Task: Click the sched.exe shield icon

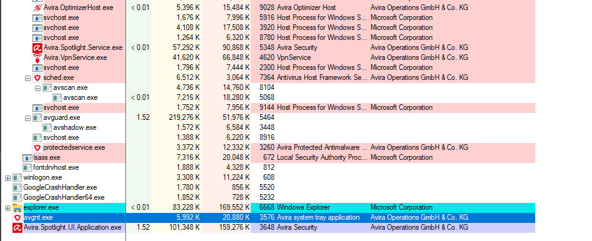Action: click(37, 78)
